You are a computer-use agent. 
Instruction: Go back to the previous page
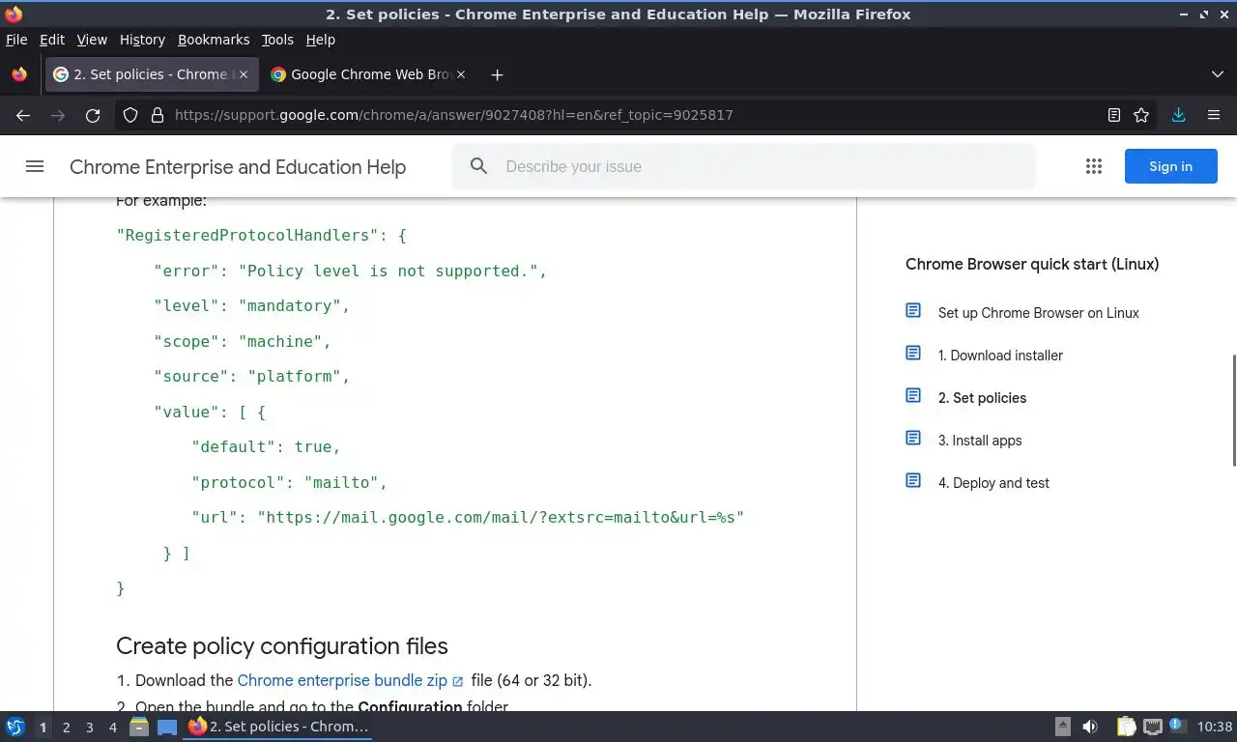[23, 115]
